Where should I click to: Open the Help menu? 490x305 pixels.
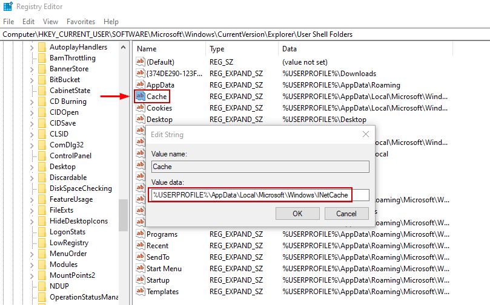[x=111, y=22]
